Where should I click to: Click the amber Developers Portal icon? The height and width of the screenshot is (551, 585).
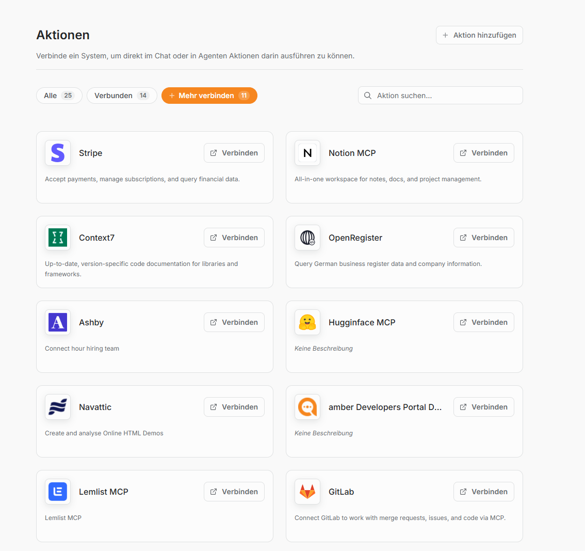pos(307,407)
